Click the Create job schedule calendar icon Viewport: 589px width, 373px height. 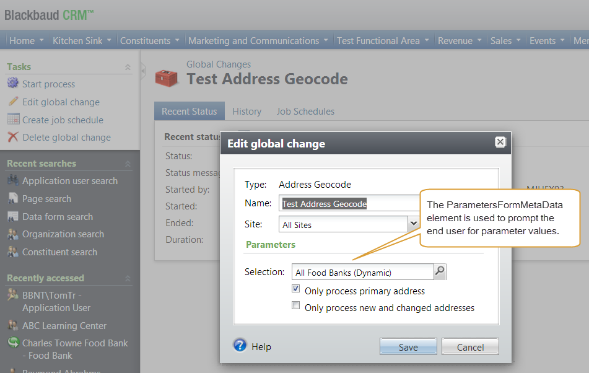[x=12, y=120]
